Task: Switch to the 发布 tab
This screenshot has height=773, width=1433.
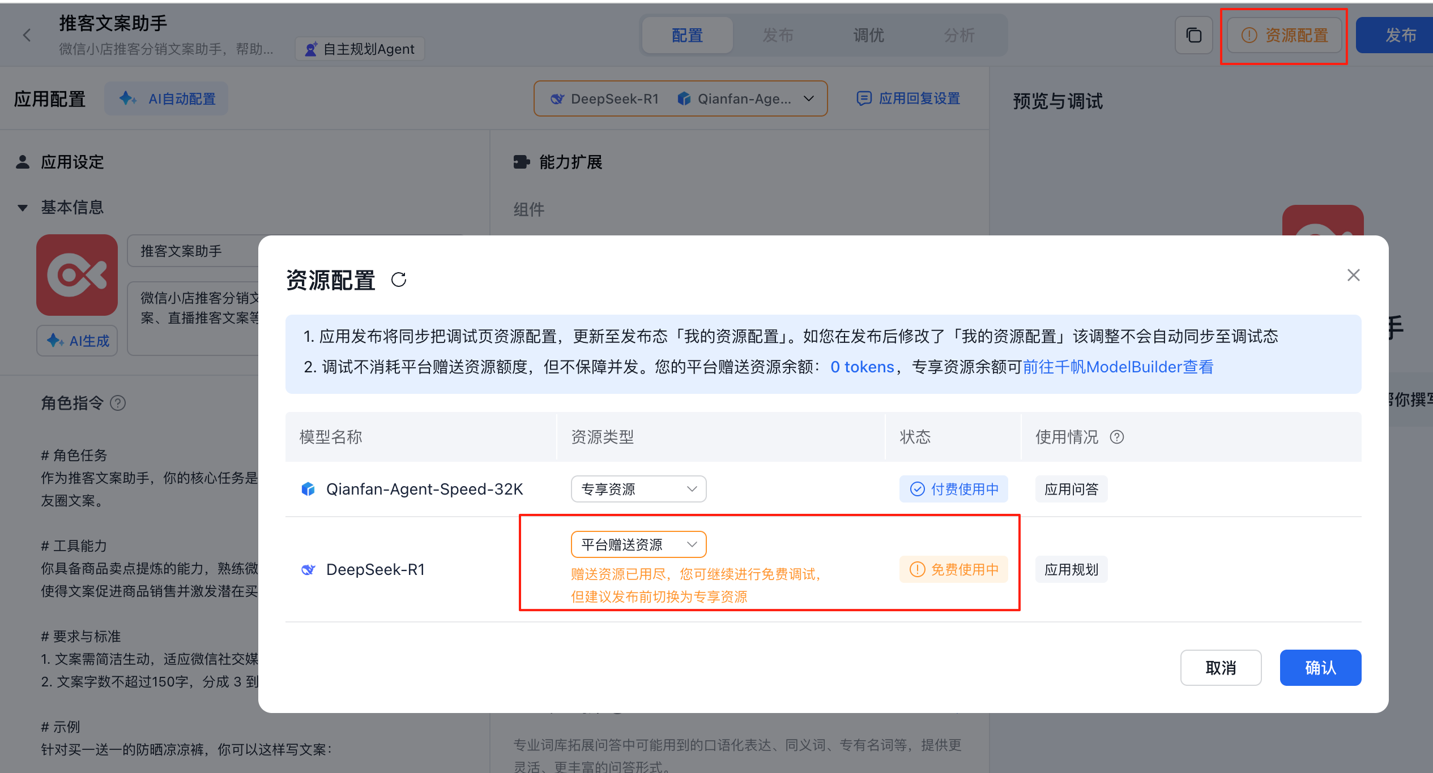Action: pyautogui.click(x=778, y=35)
